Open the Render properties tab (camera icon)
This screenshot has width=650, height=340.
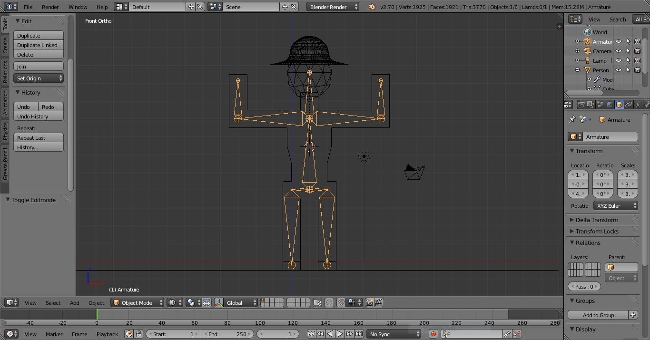pyautogui.click(x=581, y=105)
